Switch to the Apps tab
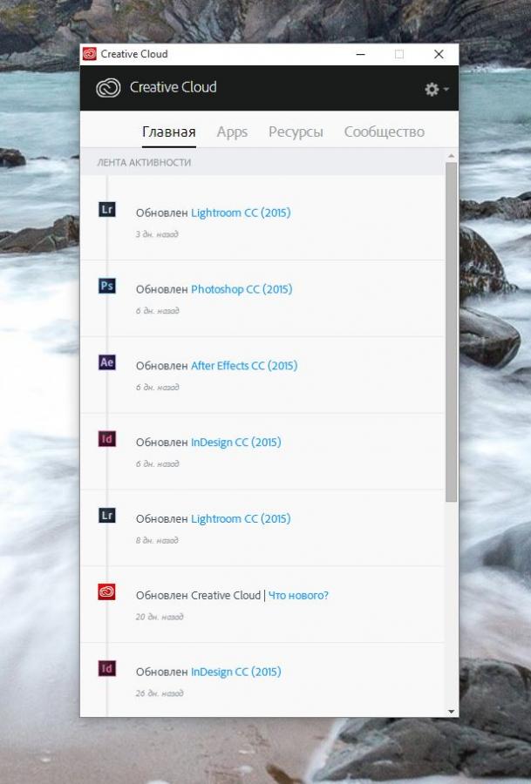 [x=232, y=132]
